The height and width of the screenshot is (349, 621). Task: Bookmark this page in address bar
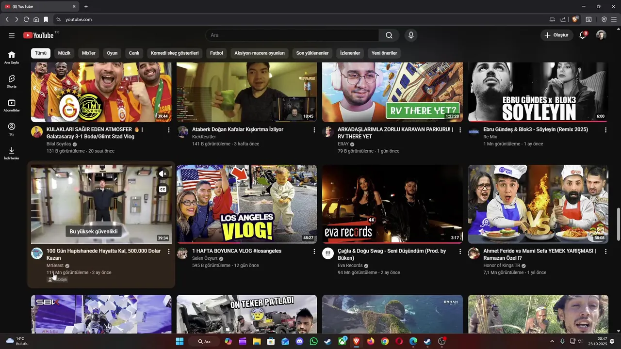pyautogui.click(x=46, y=19)
